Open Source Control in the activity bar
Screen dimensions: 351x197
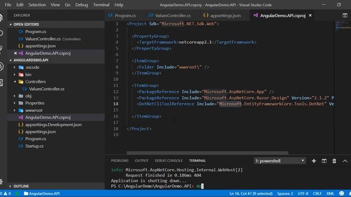point(1,50)
